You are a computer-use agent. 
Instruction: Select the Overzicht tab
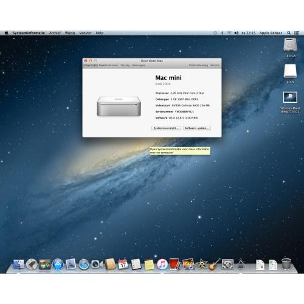click(x=91, y=65)
